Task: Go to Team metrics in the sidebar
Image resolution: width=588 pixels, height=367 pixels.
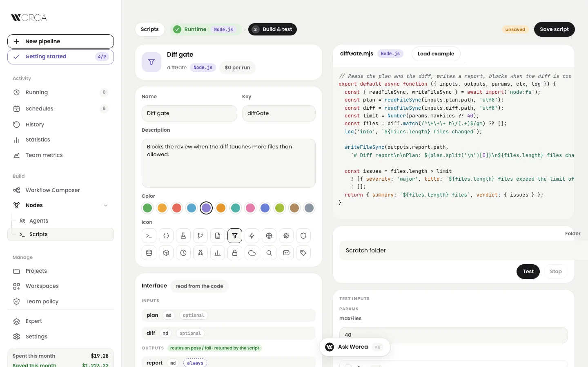Action: point(60,155)
